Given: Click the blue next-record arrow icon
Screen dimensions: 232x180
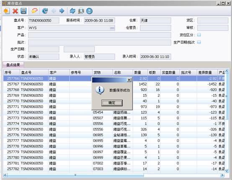Looking at the screenshot, I should point(62,11).
